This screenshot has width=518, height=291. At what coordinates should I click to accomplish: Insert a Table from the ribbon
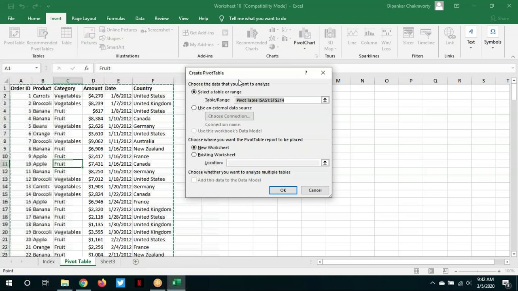(x=66, y=36)
